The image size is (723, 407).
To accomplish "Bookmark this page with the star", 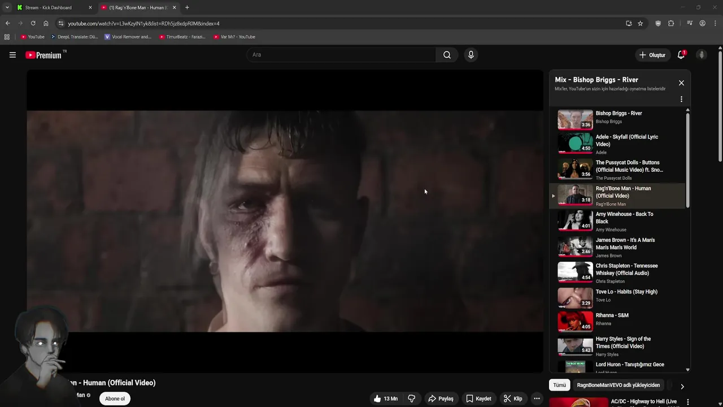I will point(640,23).
